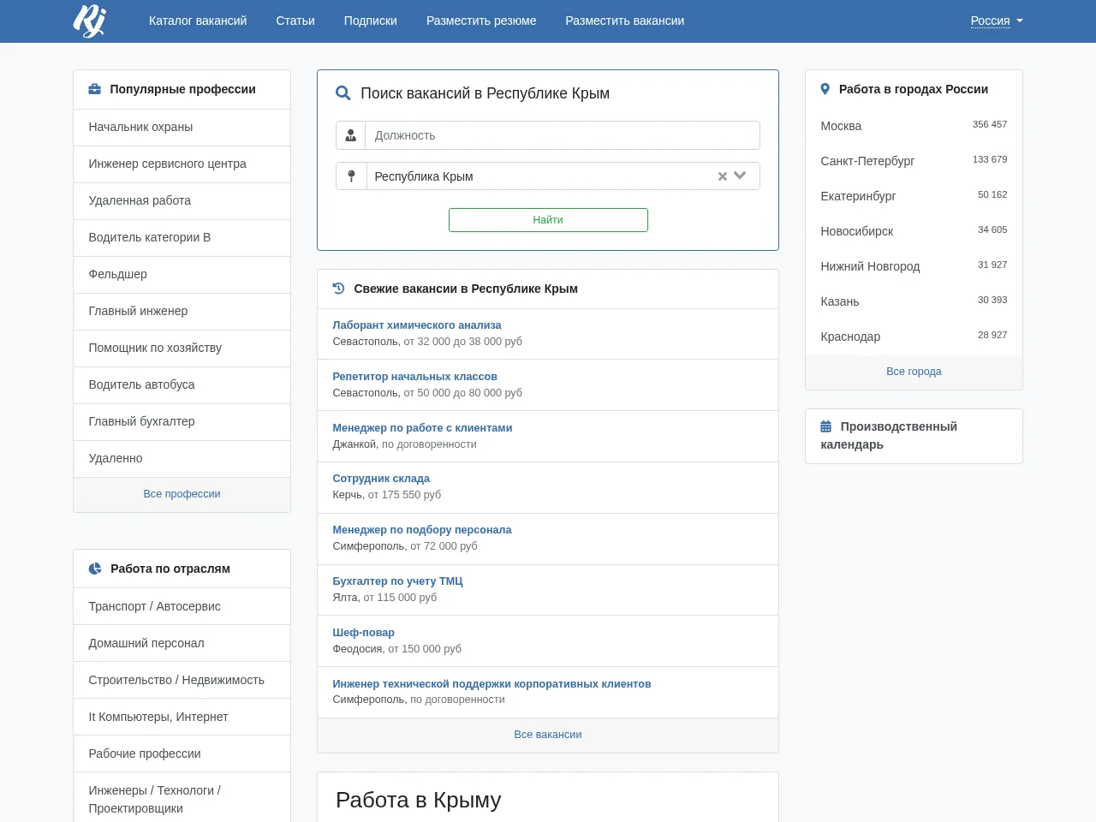Open the Каталог вакансий menu item
The width and height of the screenshot is (1096, 822).
pyautogui.click(x=198, y=21)
